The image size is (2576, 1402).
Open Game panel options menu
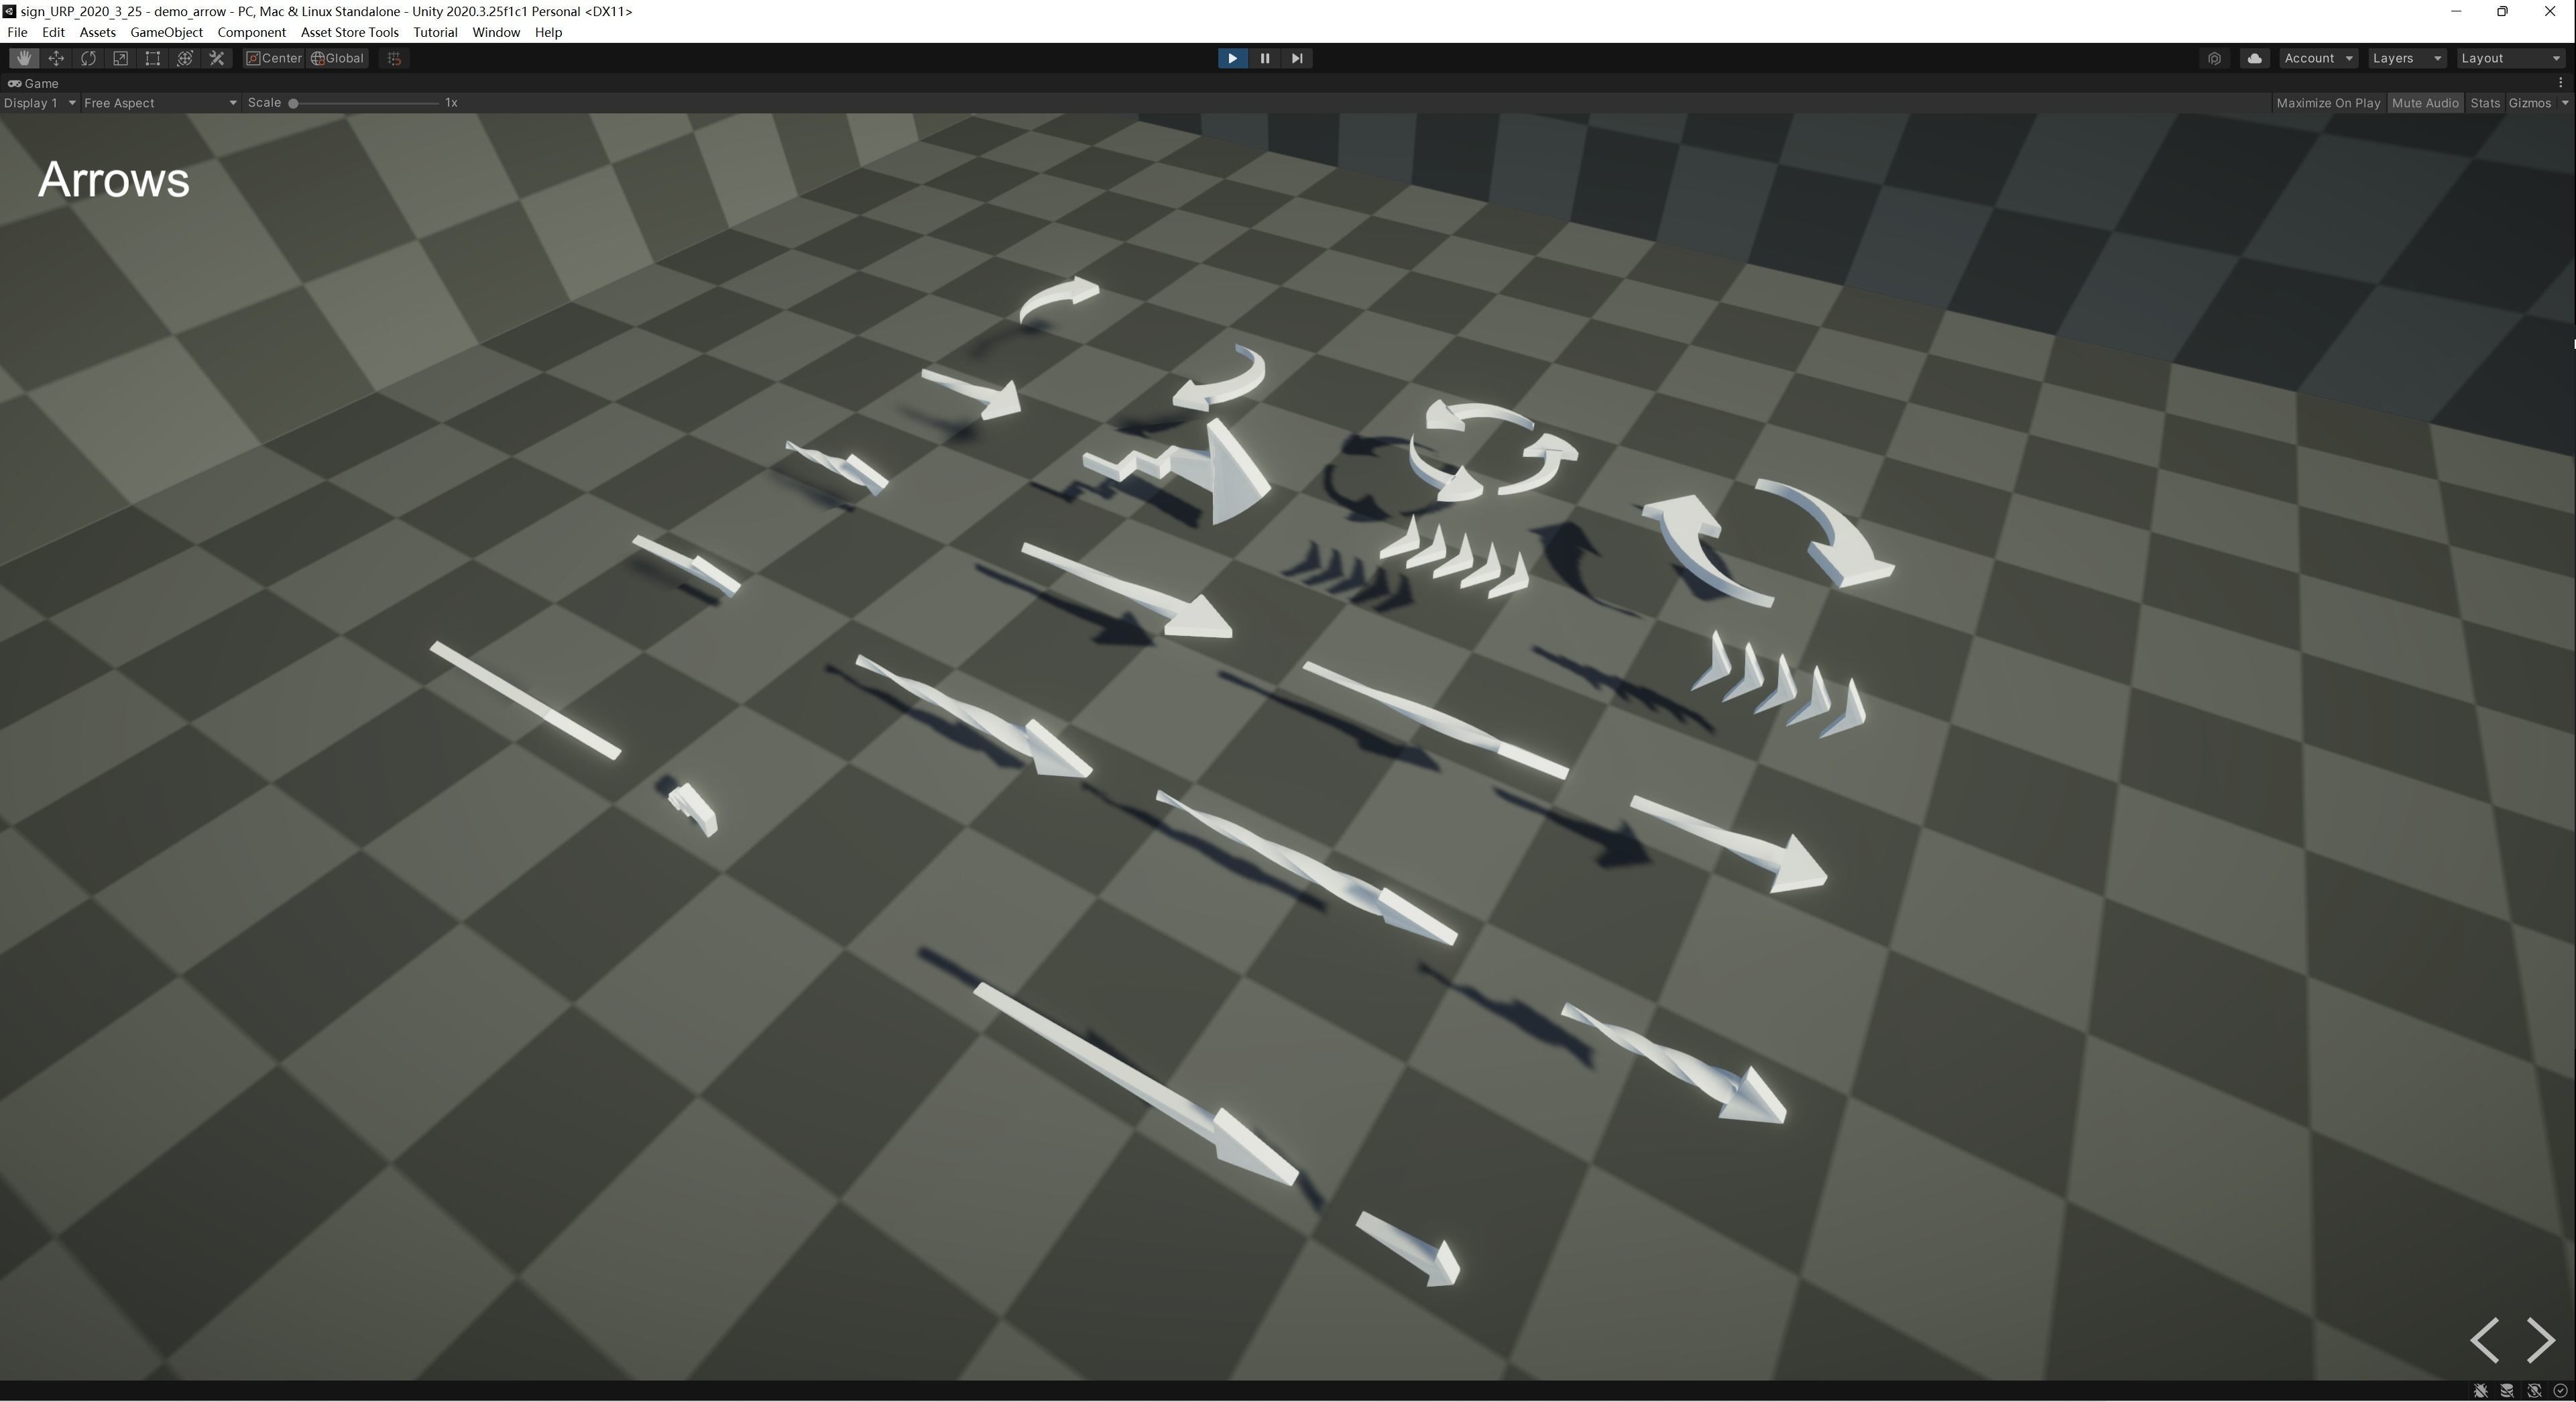coord(2560,83)
